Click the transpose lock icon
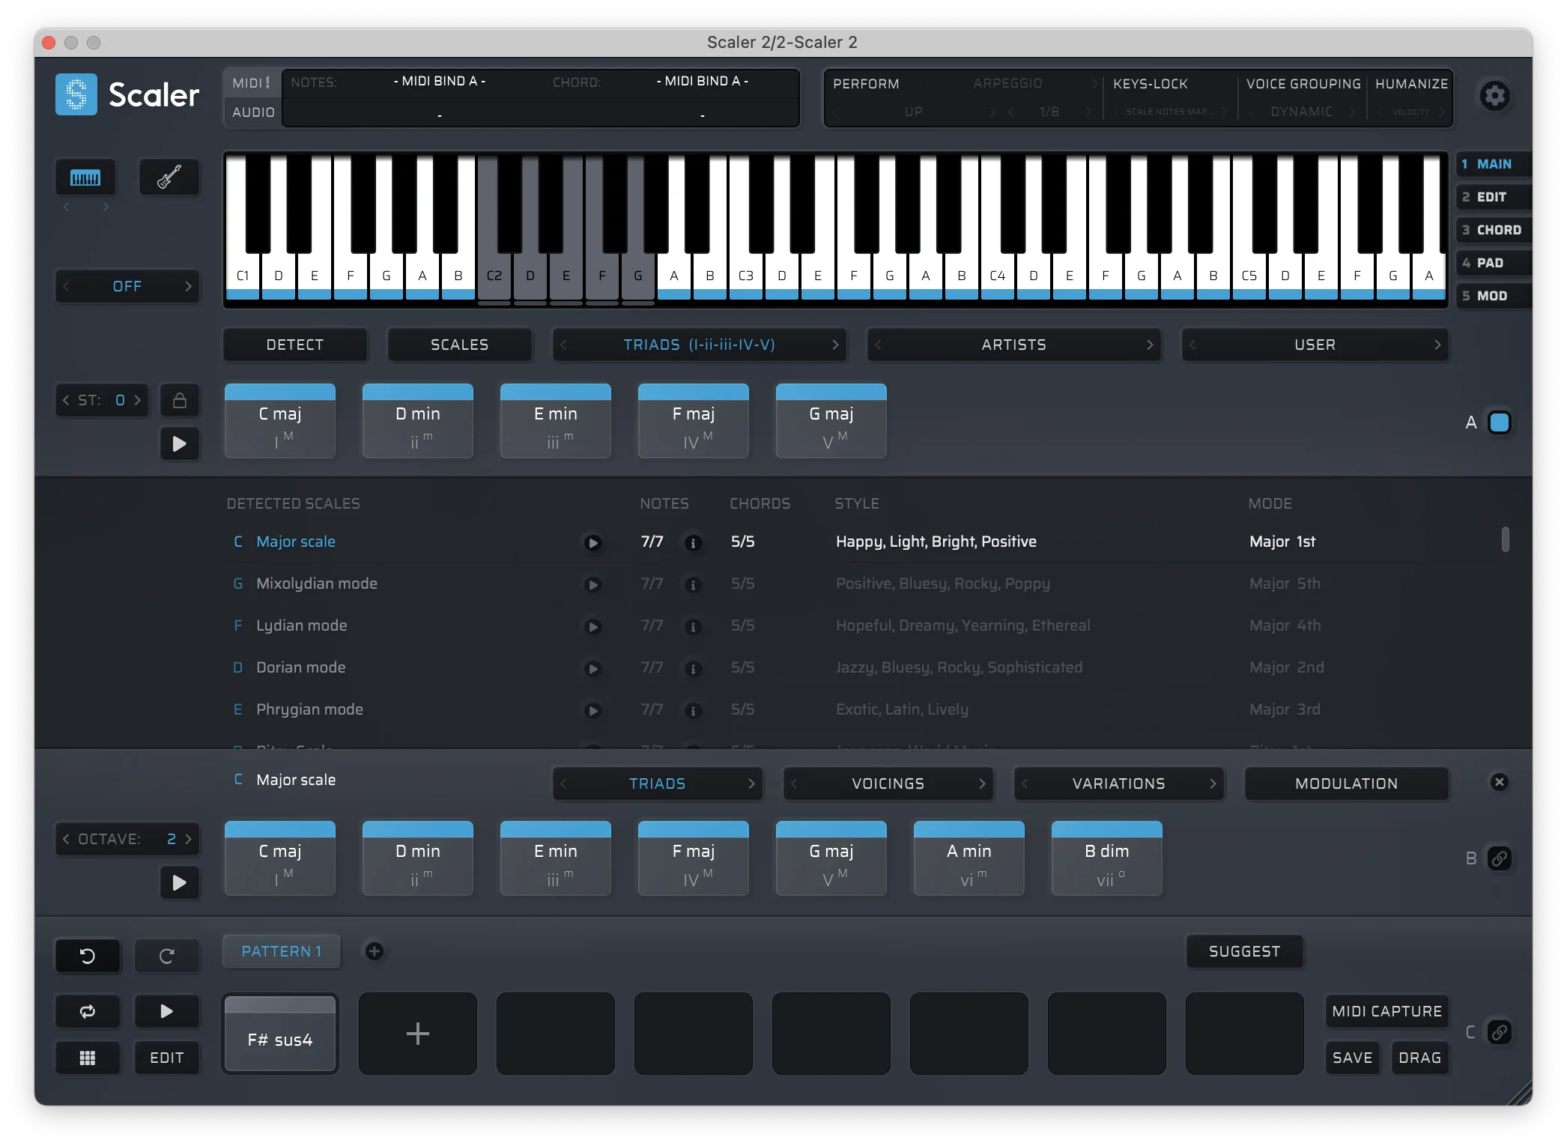The width and height of the screenshot is (1567, 1146). (x=180, y=401)
